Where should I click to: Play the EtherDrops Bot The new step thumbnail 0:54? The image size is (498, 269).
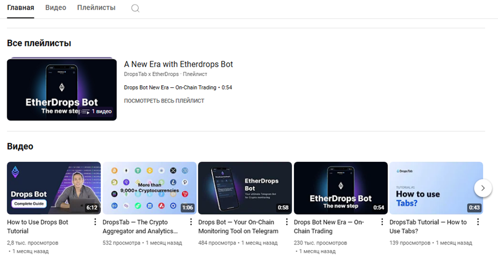341,188
